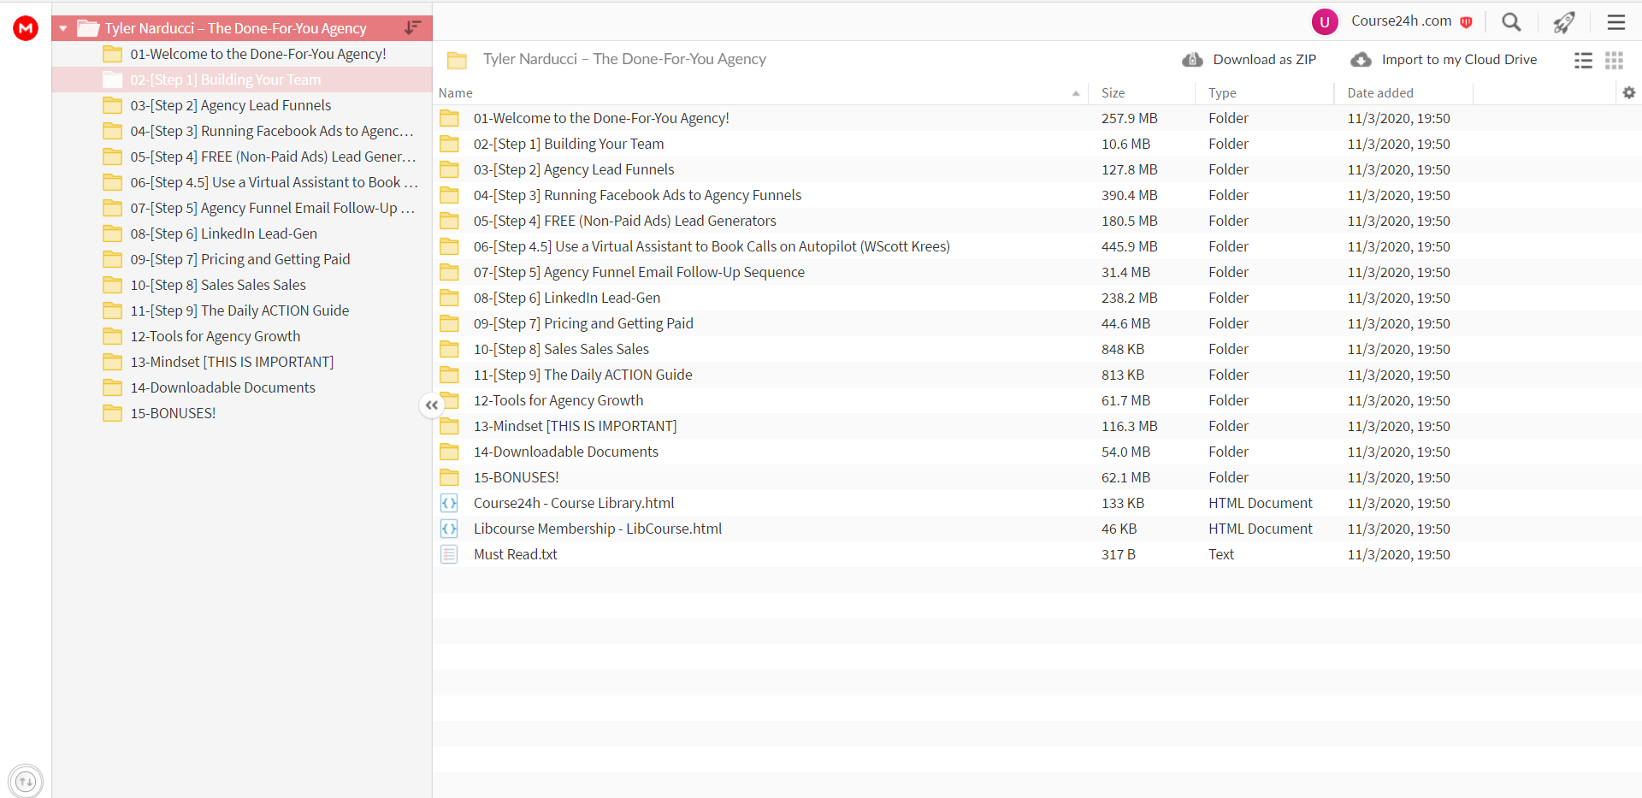
Task: Collapse the left tree pane with double-chevron
Action: point(432,405)
